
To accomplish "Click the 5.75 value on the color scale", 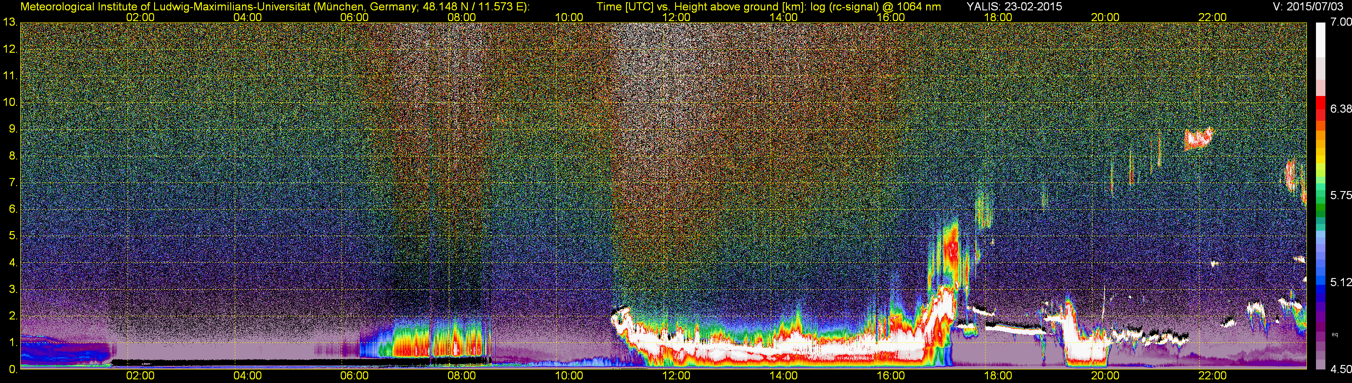I will tap(1341, 196).
